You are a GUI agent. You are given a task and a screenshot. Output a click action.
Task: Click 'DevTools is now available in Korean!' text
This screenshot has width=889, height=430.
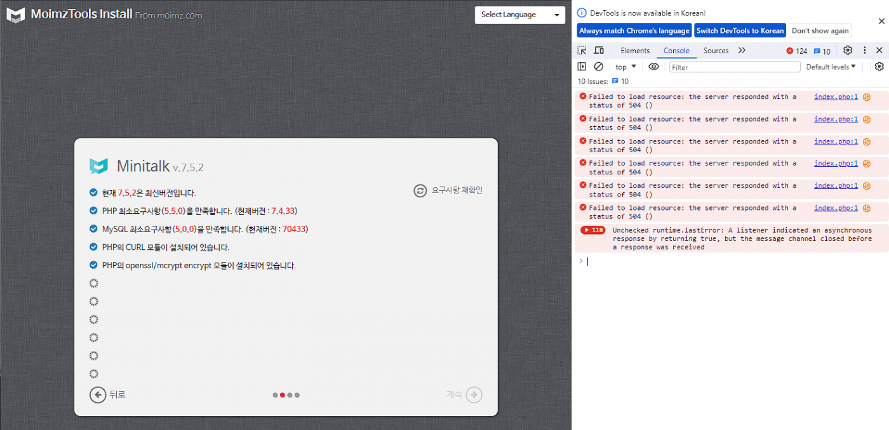(x=648, y=13)
